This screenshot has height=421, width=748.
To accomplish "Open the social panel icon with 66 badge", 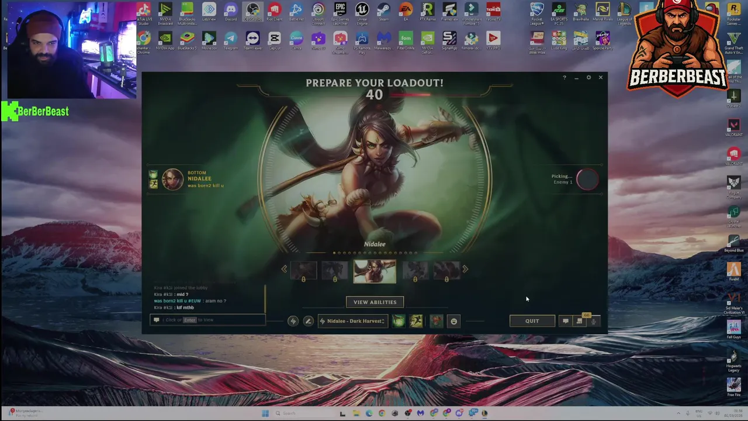I will 579,321.
